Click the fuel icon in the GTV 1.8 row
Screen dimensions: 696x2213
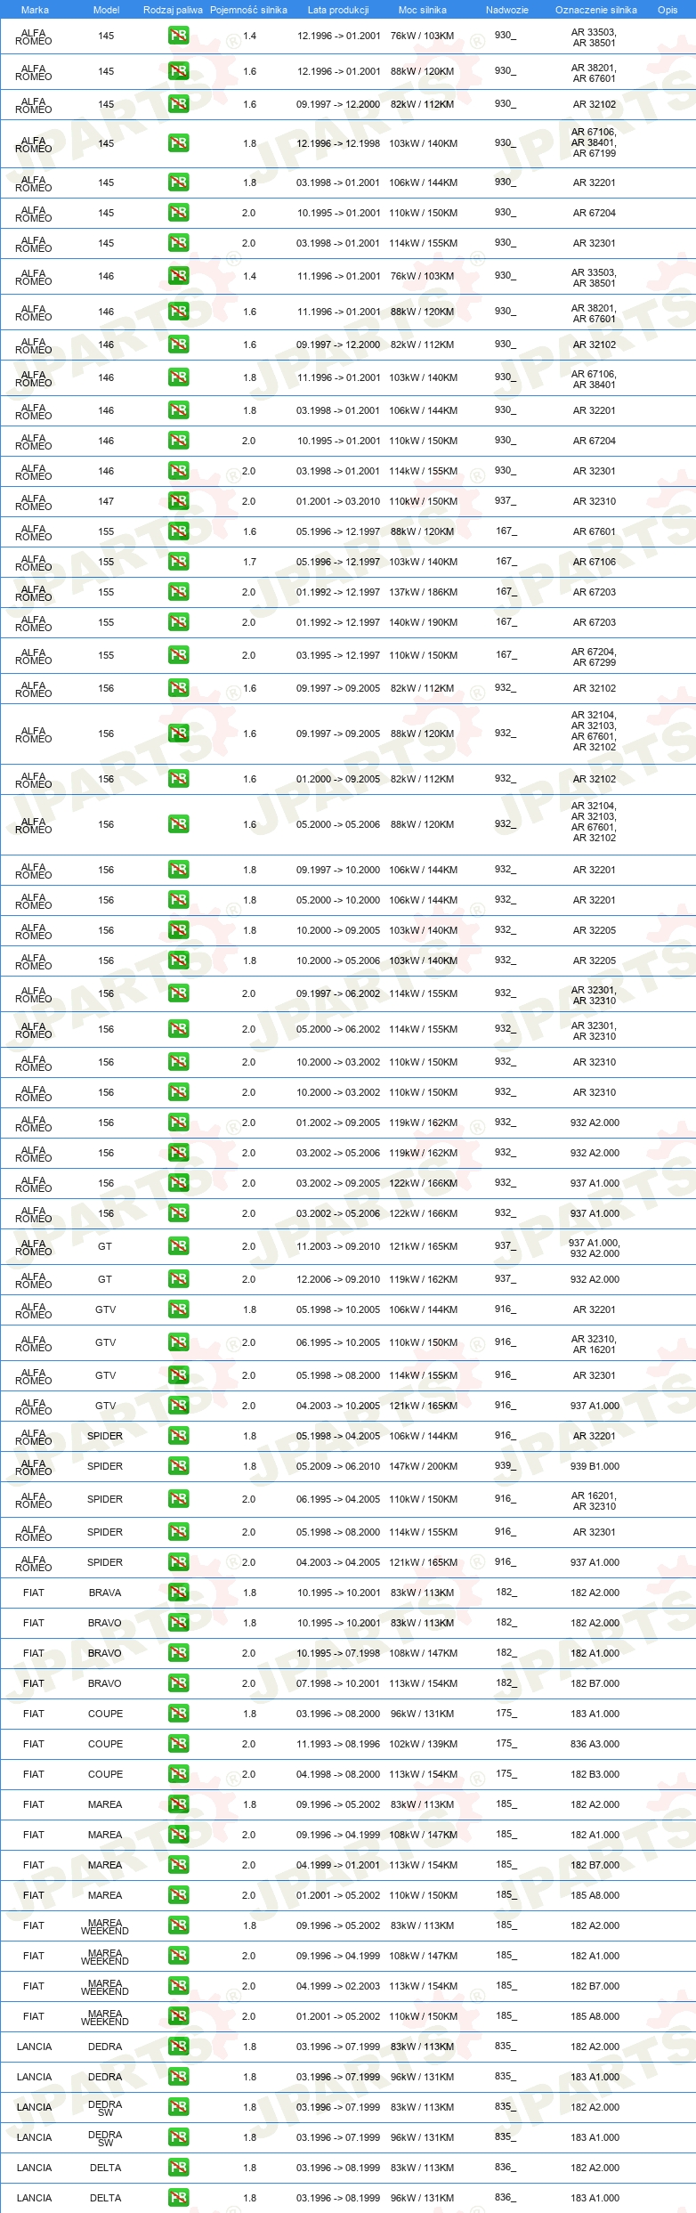tap(178, 1309)
